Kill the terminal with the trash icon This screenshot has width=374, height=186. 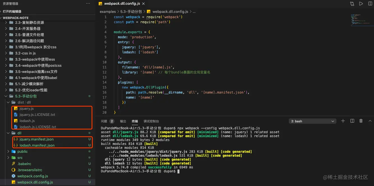361,121
